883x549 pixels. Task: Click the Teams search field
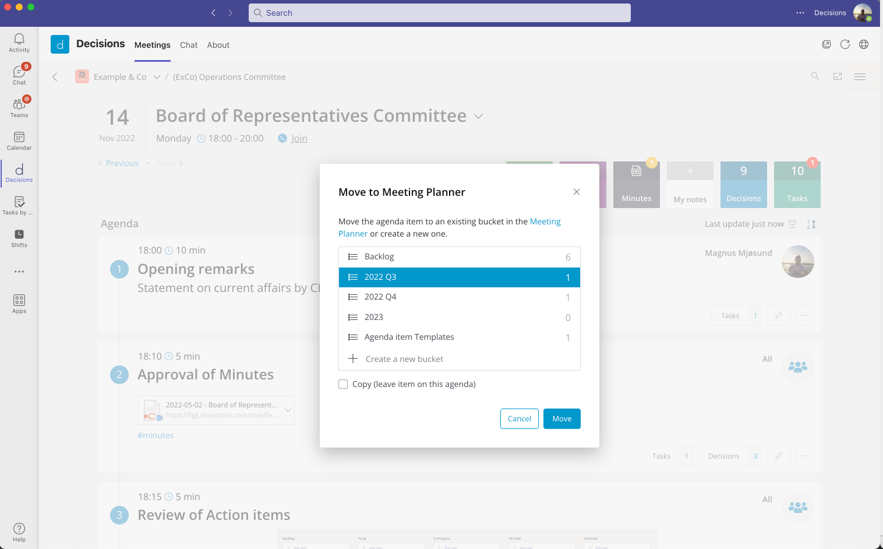[440, 13]
